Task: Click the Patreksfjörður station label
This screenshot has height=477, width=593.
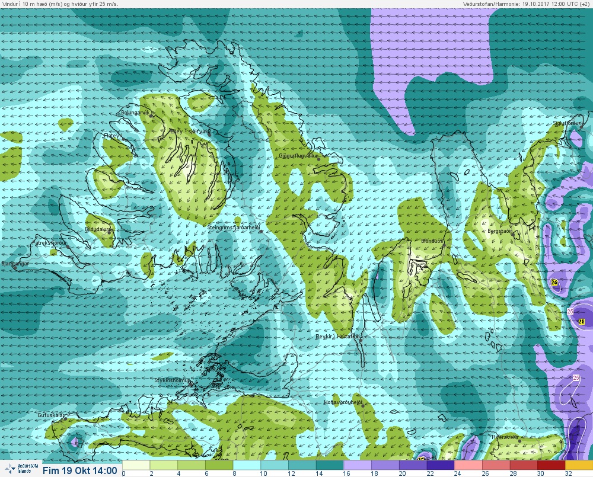Action: tap(49, 243)
